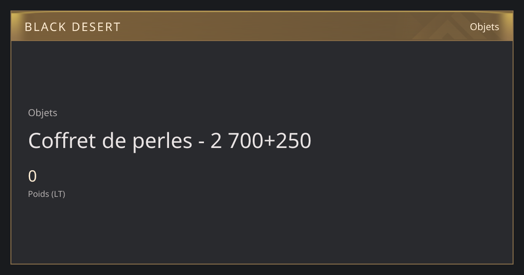Select the 2 700+250 amount in title
Image resolution: width=524 pixels, height=275 pixels.
click(261, 141)
